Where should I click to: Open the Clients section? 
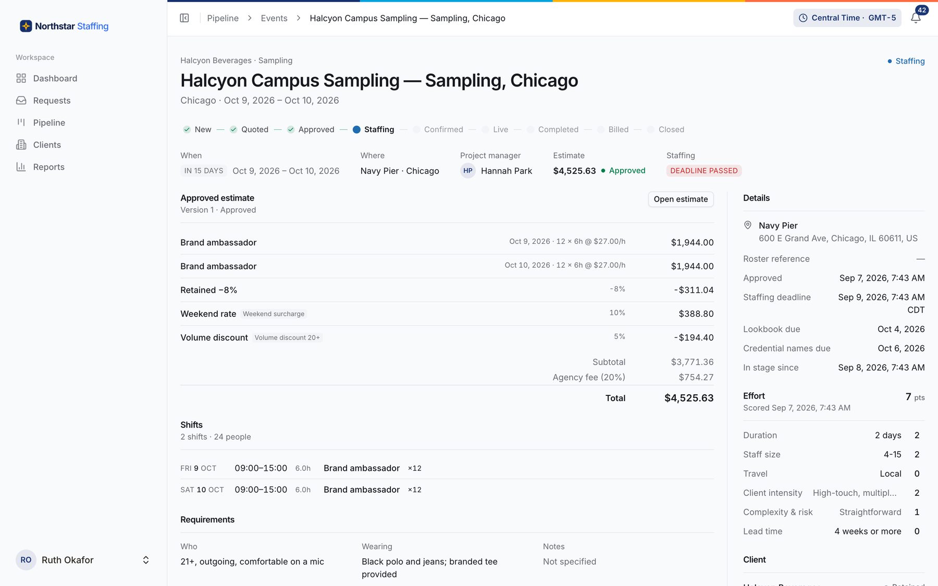[83, 145]
